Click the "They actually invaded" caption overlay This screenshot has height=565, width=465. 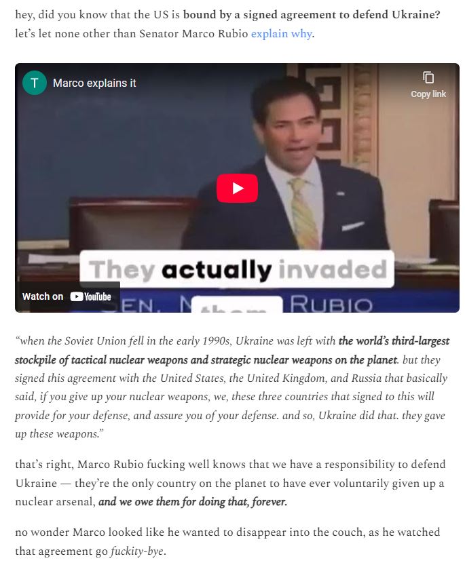click(237, 269)
